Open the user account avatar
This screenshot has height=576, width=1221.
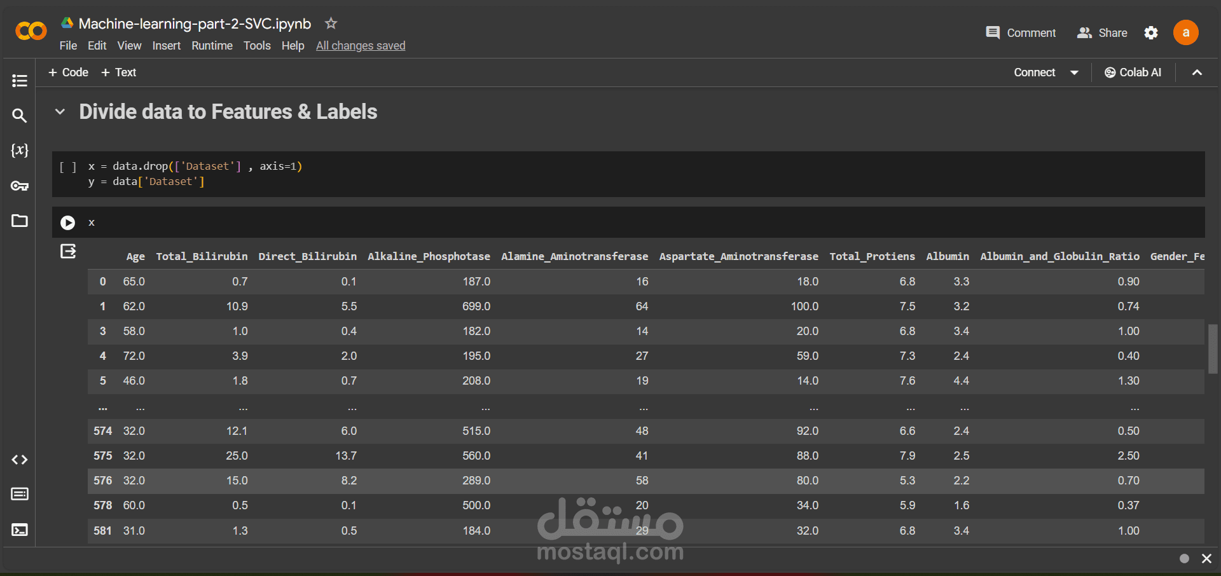(1185, 32)
